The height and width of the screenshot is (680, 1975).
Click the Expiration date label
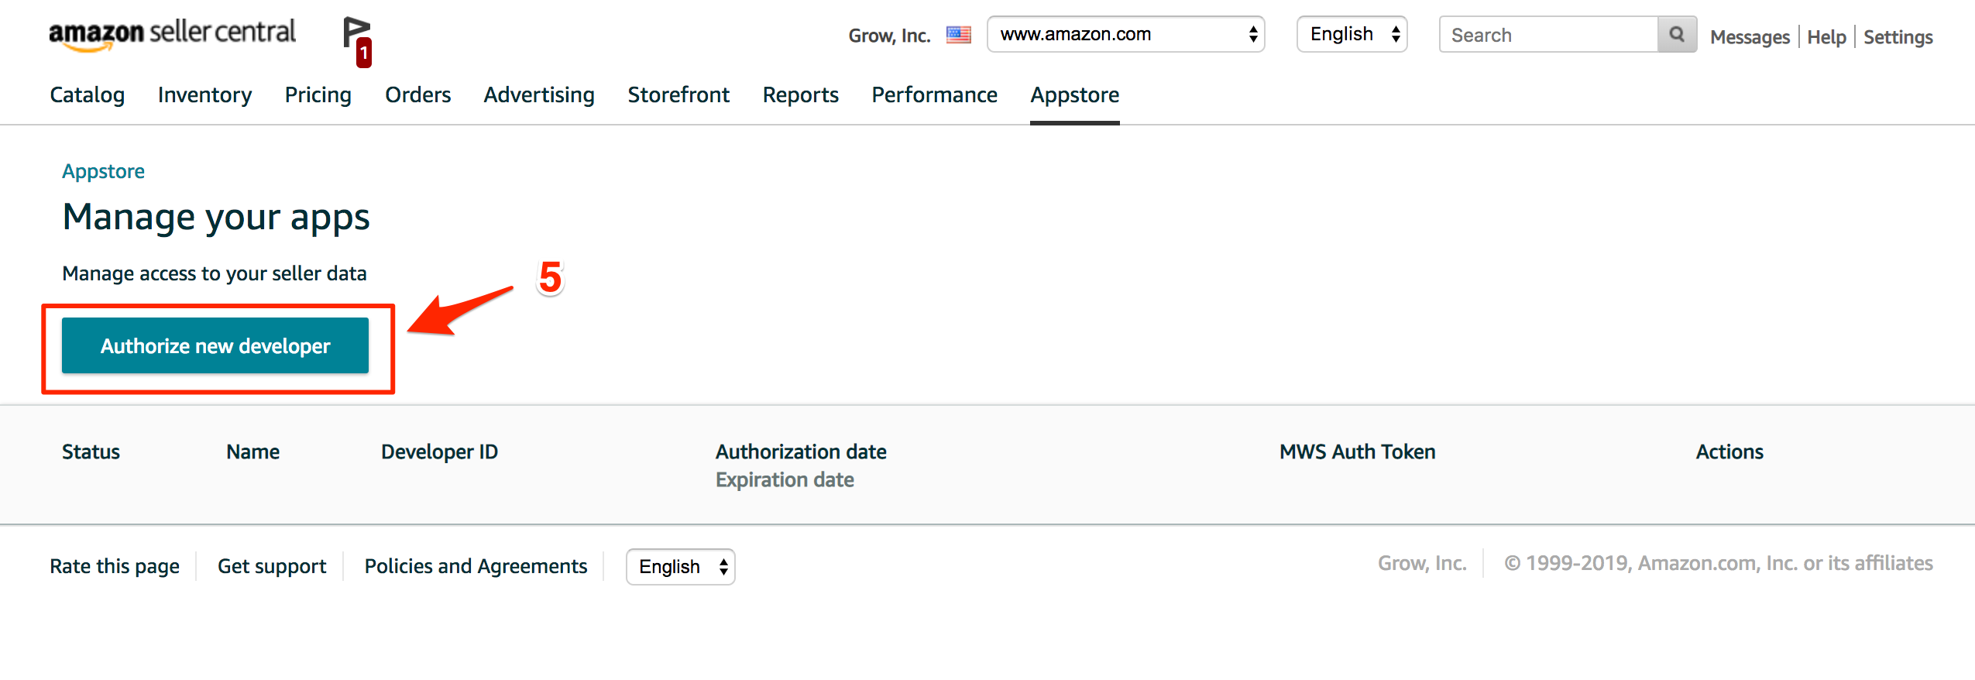(785, 480)
